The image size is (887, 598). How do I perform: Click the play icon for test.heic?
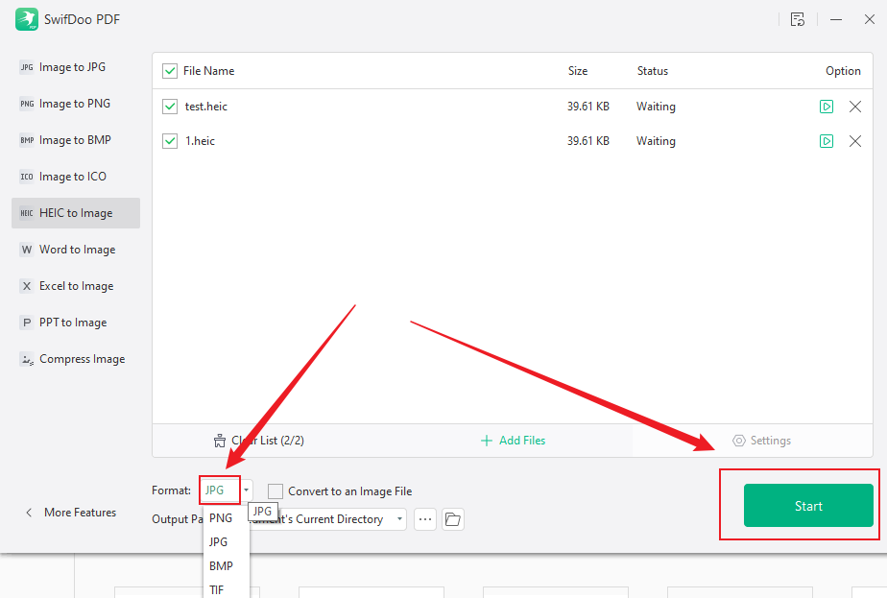(827, 107)
